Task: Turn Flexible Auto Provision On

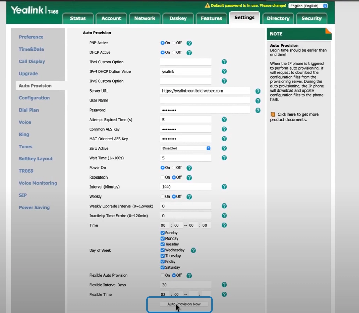Action: pos(162,275)
